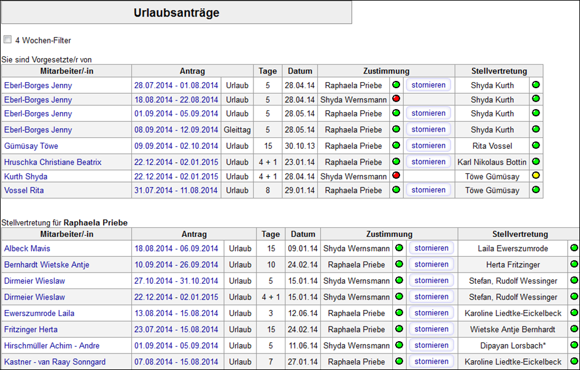Screen dimensions: 580x370
Task: Open the Kurth Shyda employee link
Action: 26,176
